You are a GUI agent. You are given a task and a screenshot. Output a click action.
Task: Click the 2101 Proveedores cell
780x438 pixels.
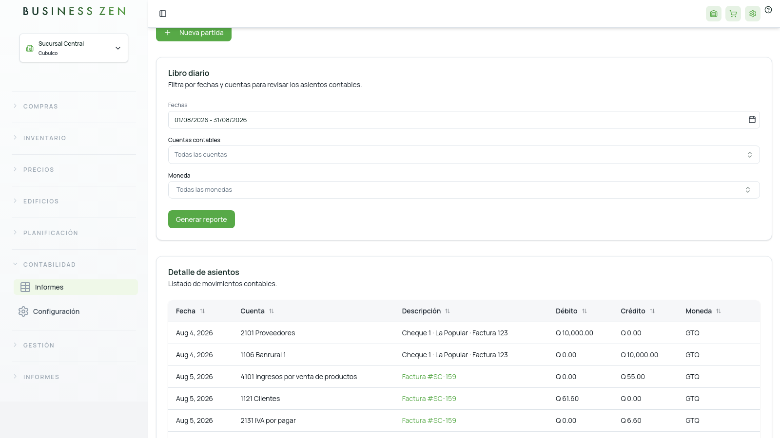(x=268, y=333)
